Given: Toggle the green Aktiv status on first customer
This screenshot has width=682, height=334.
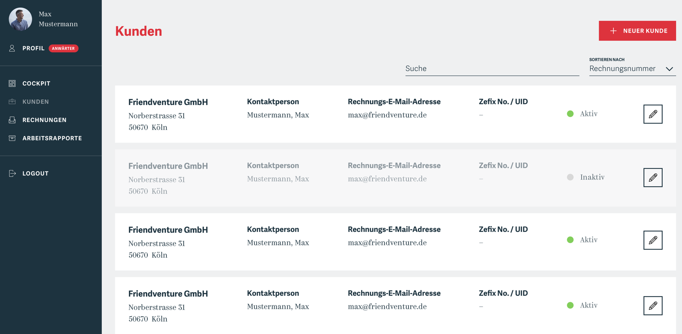Looking at the screenshot, I should (x=570, y=114).
